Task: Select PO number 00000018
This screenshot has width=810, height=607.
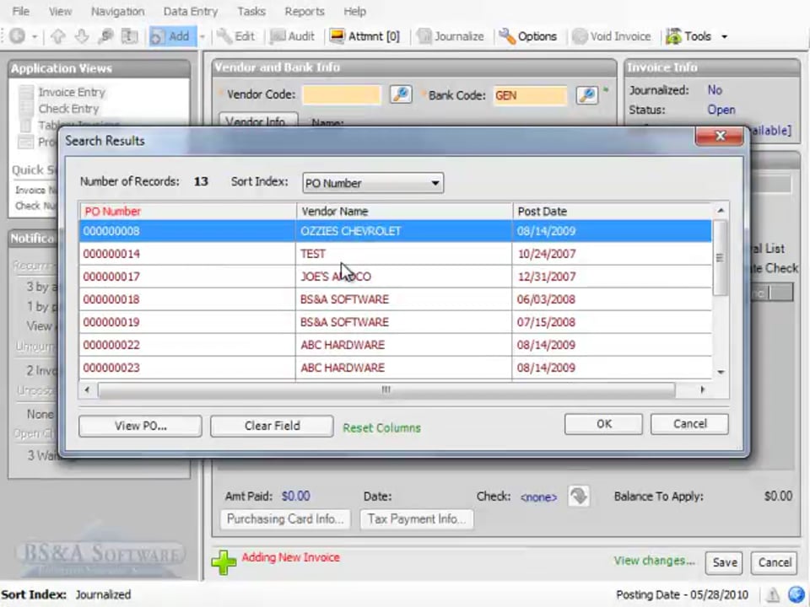Action: click(x=111, y=299)
